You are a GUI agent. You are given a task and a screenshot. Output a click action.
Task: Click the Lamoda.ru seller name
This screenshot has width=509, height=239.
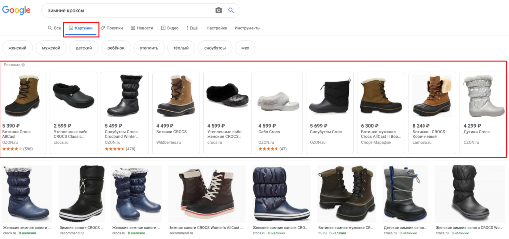coord(422,142)
